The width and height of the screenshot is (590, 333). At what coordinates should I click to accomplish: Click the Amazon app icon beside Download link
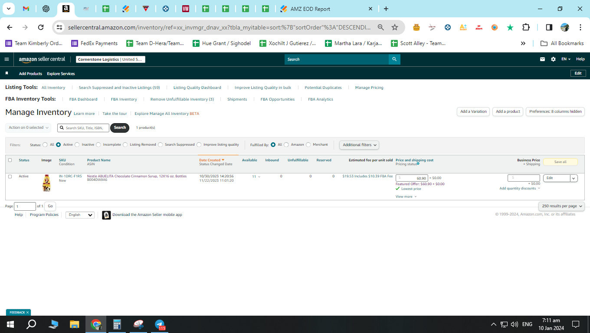[x=106, y=215]
